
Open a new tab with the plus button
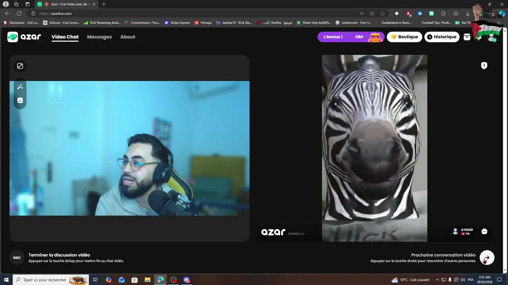(x=104, y=4)
